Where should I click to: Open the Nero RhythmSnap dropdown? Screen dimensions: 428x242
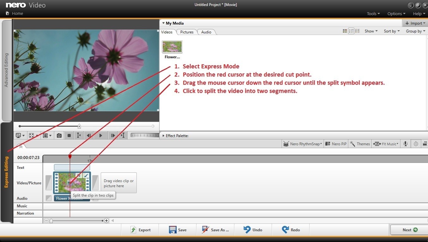303,144
